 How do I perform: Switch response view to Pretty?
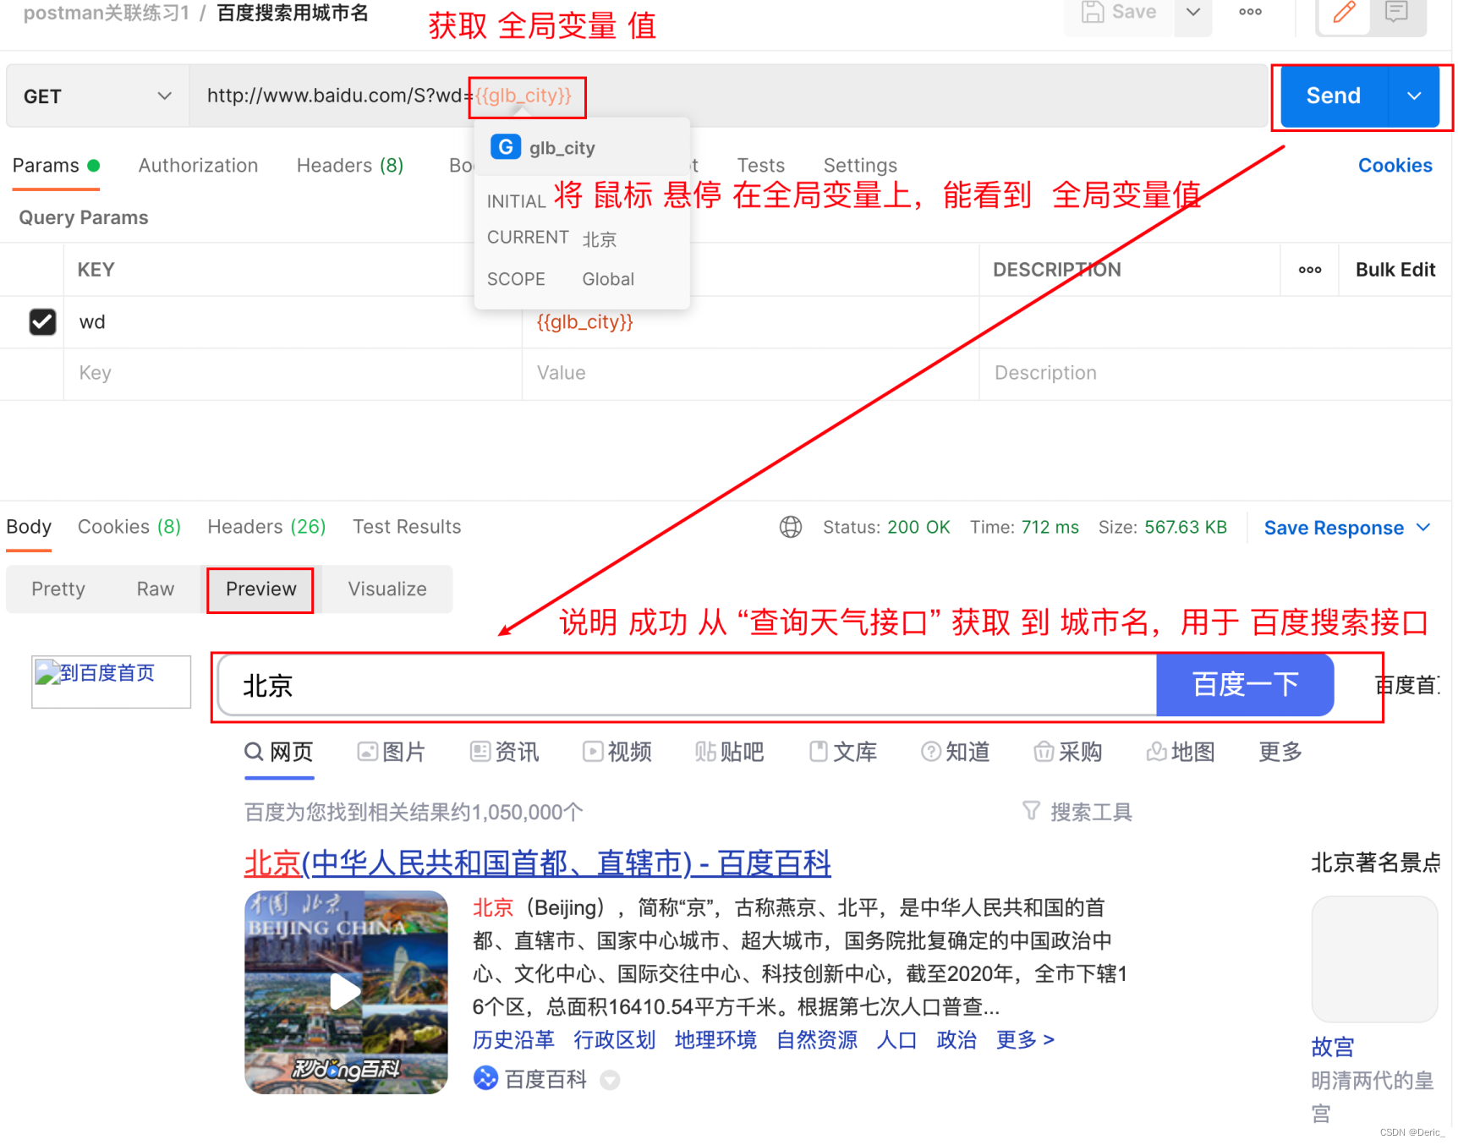(58, 589)
